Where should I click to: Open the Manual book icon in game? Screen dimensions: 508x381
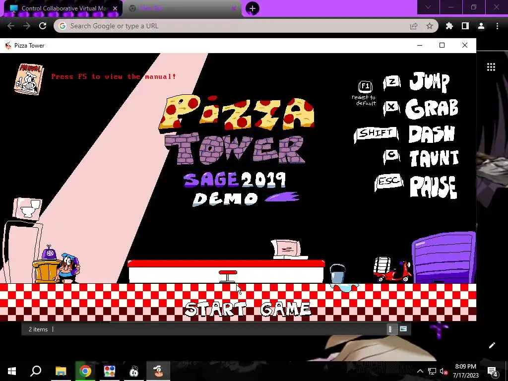29,79
